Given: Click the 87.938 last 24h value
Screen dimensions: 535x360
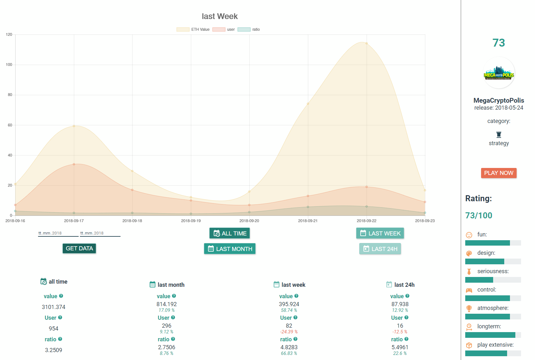Looking at the screenshot, I should coord(400,304).
